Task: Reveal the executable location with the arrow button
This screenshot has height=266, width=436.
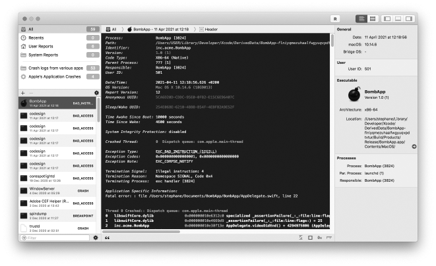Action: click(414, 146)
